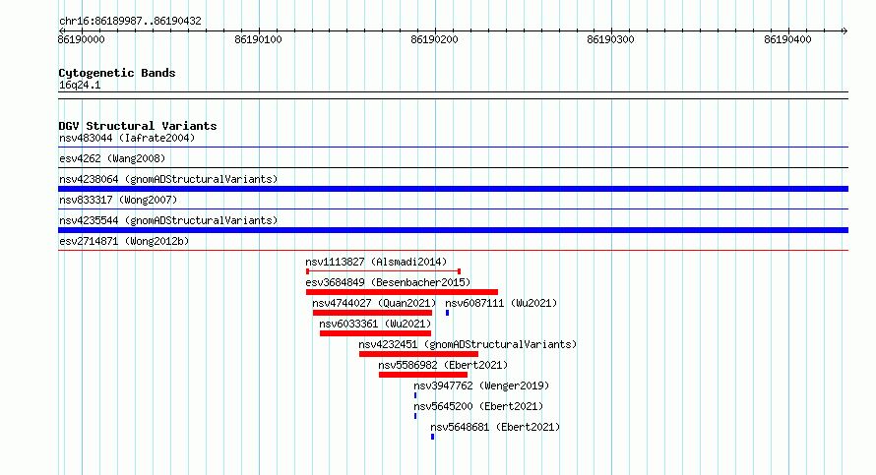Screen dimensions: 876x475
Task: Click the thin red nsv1113827 variant glyph
Action: click(383, 271)
